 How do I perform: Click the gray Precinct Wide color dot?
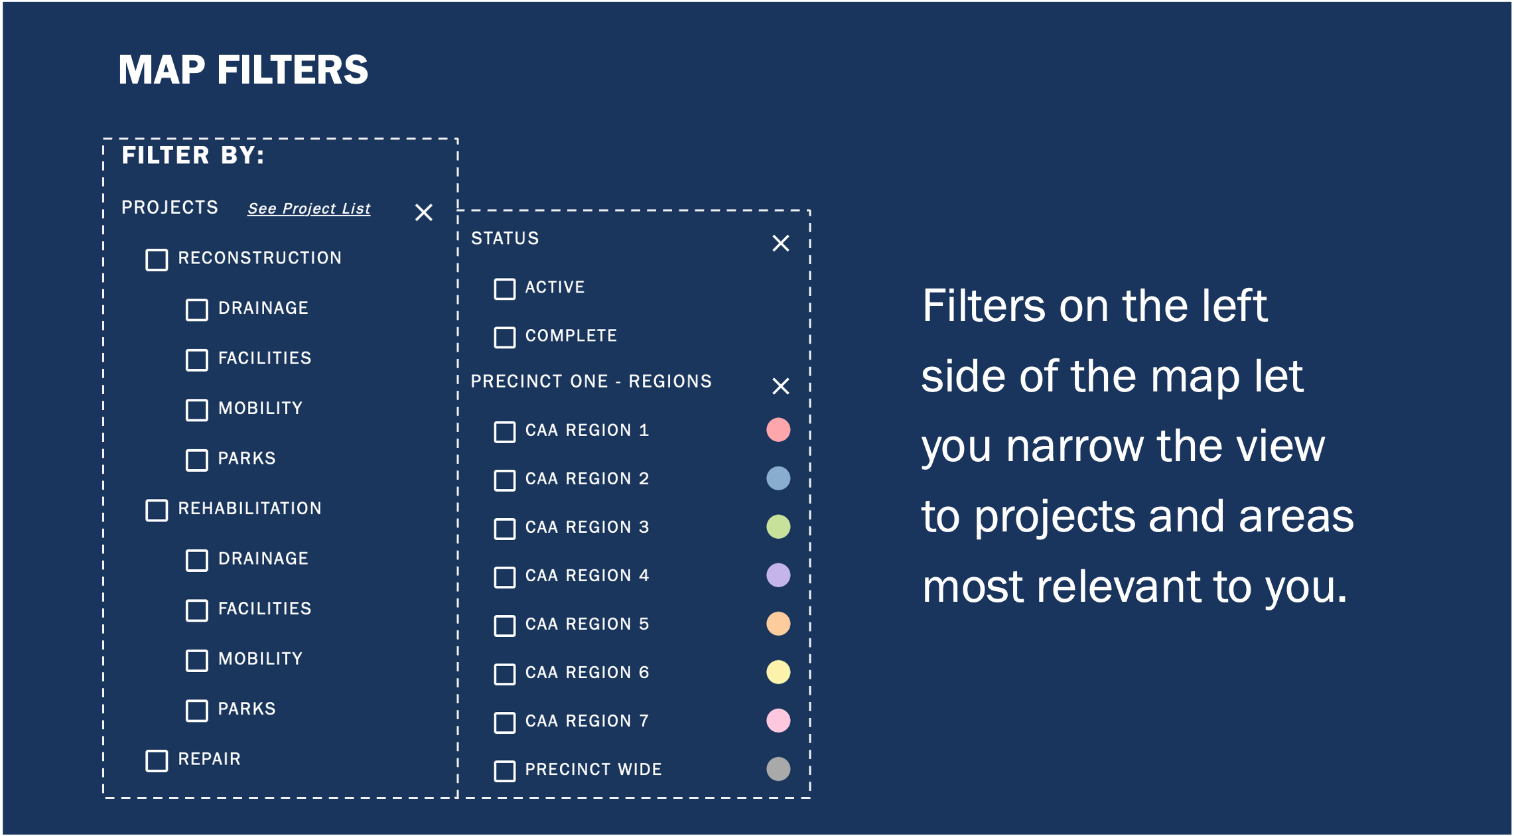click(778, 769)
